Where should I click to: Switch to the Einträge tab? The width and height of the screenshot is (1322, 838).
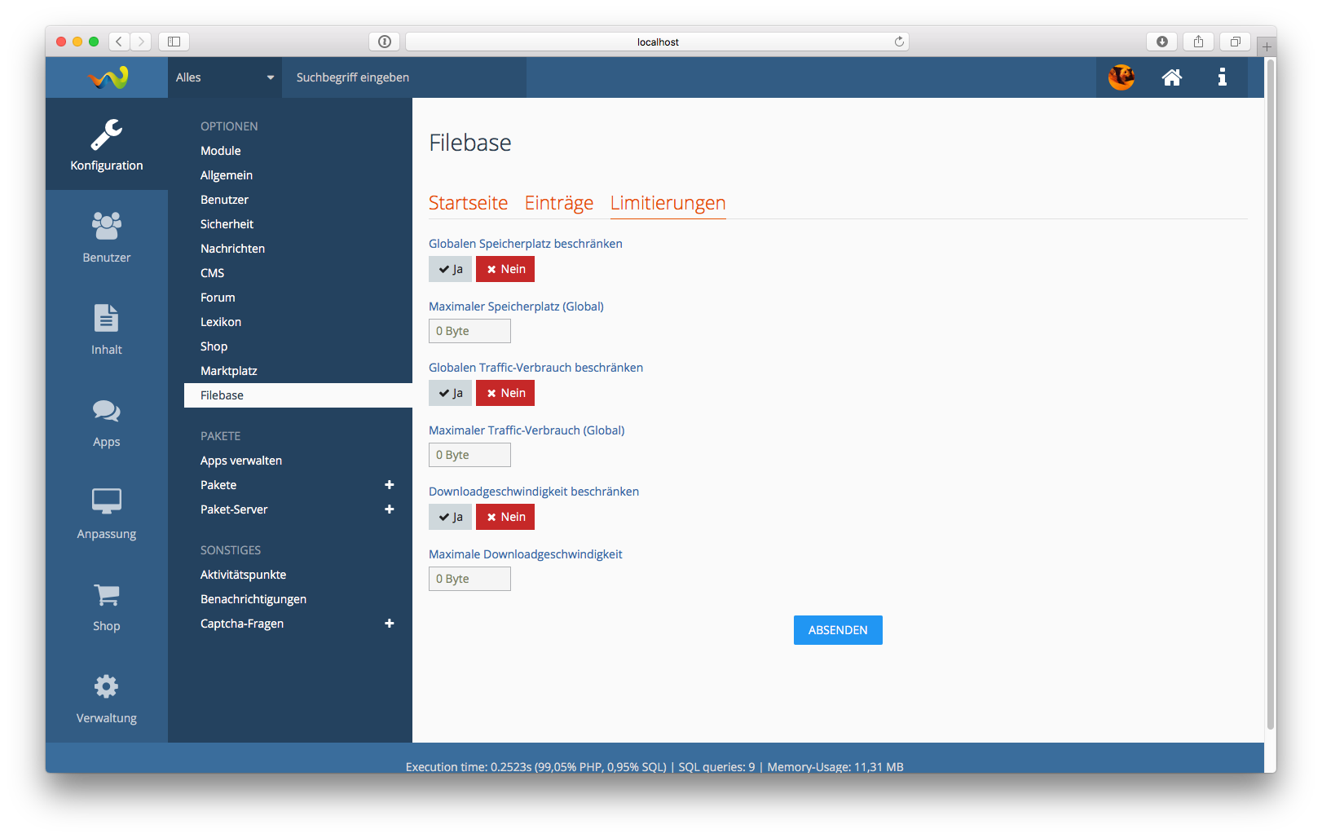click(x=558, y=203)
